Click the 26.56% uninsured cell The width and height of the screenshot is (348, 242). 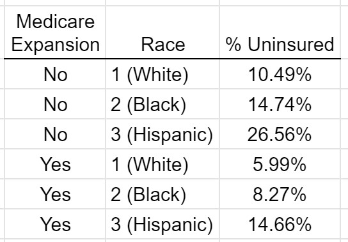tap(280, 134)
